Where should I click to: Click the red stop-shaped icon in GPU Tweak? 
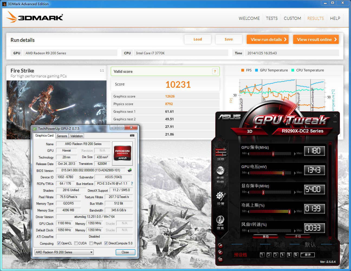point(220,252)
